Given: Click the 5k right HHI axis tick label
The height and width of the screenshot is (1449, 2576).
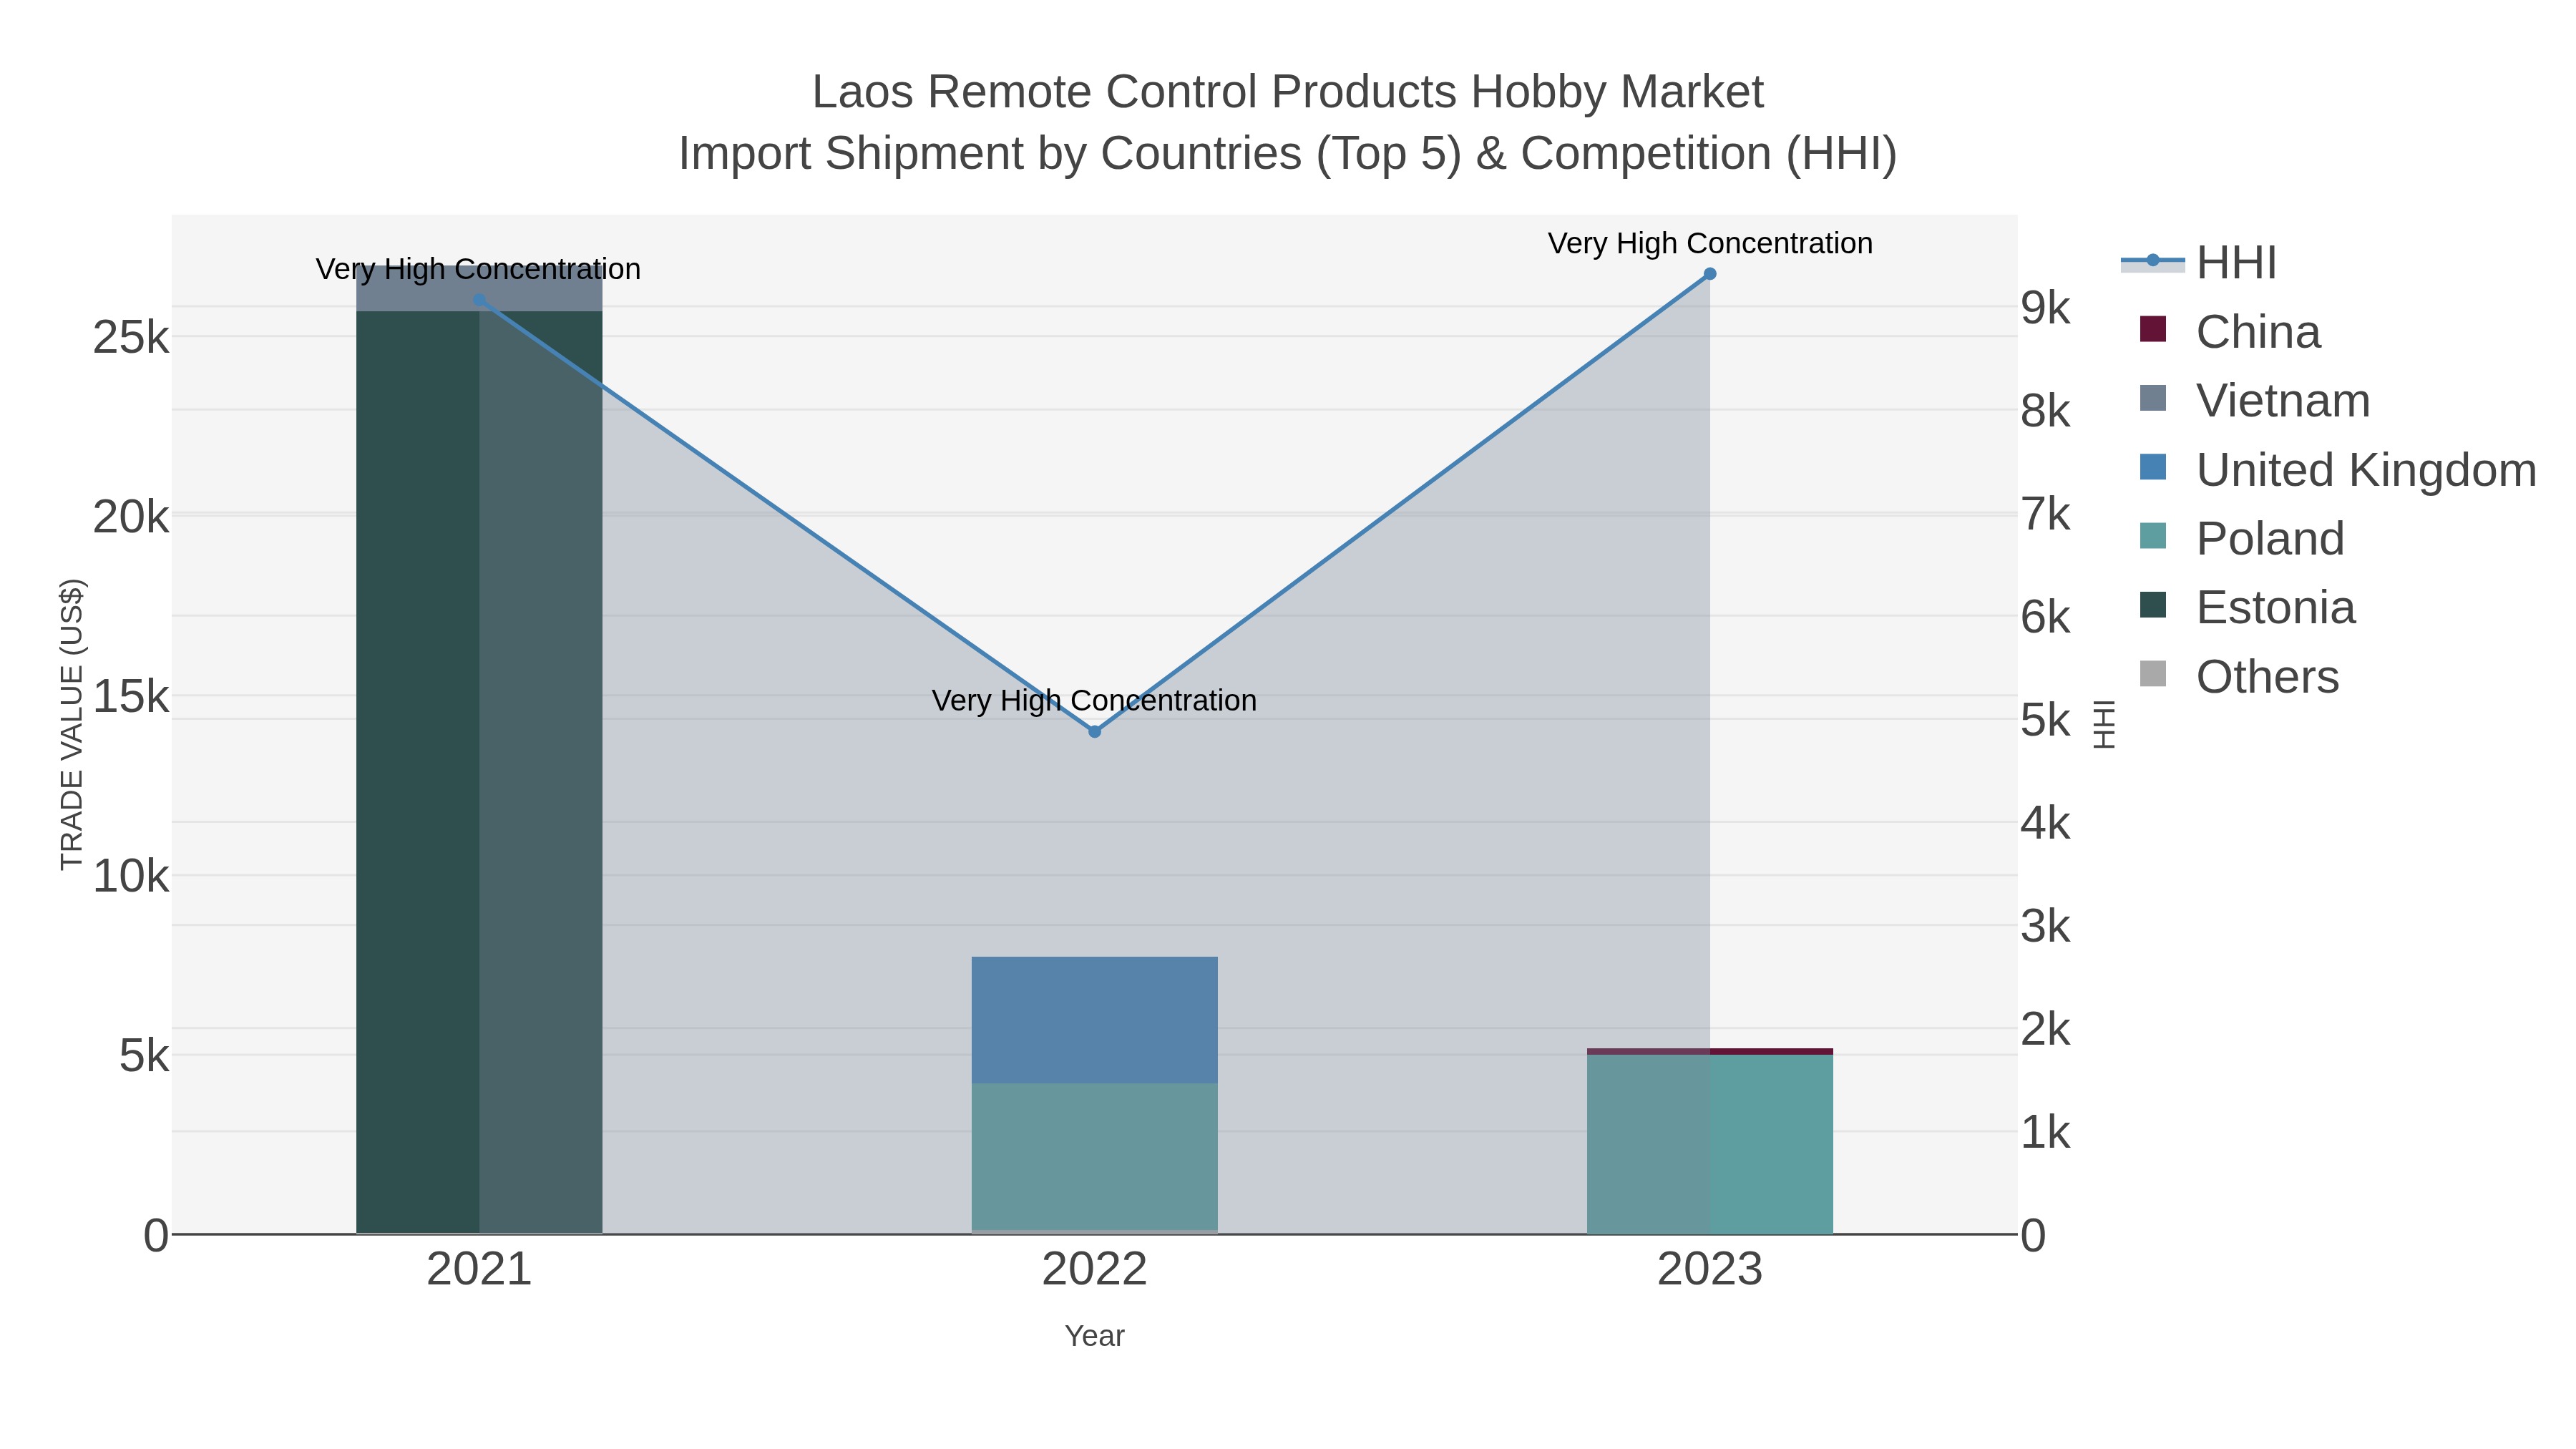Looking at the screenshot, I should [x=2045, y=720].
